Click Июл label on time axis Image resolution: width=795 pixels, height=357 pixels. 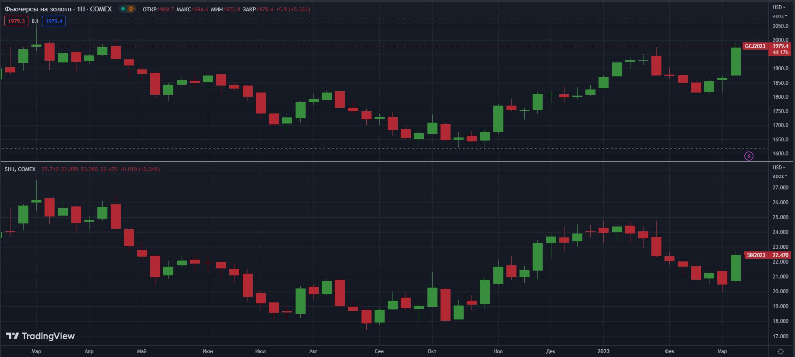pyautogui.click(x=260, y=351)
